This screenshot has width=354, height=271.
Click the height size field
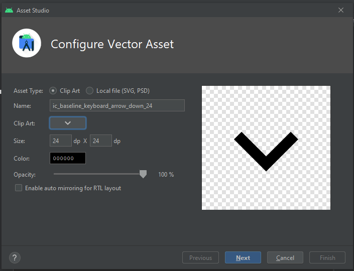pyautogui.click(x=101, y=141)
